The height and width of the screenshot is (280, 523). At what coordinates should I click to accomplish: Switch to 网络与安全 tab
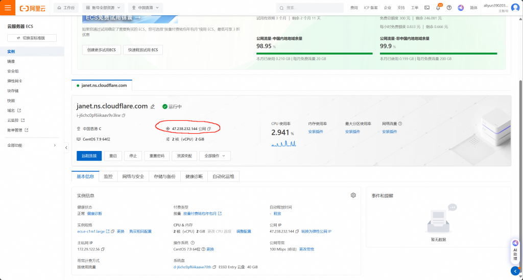[x=133, y=176]
